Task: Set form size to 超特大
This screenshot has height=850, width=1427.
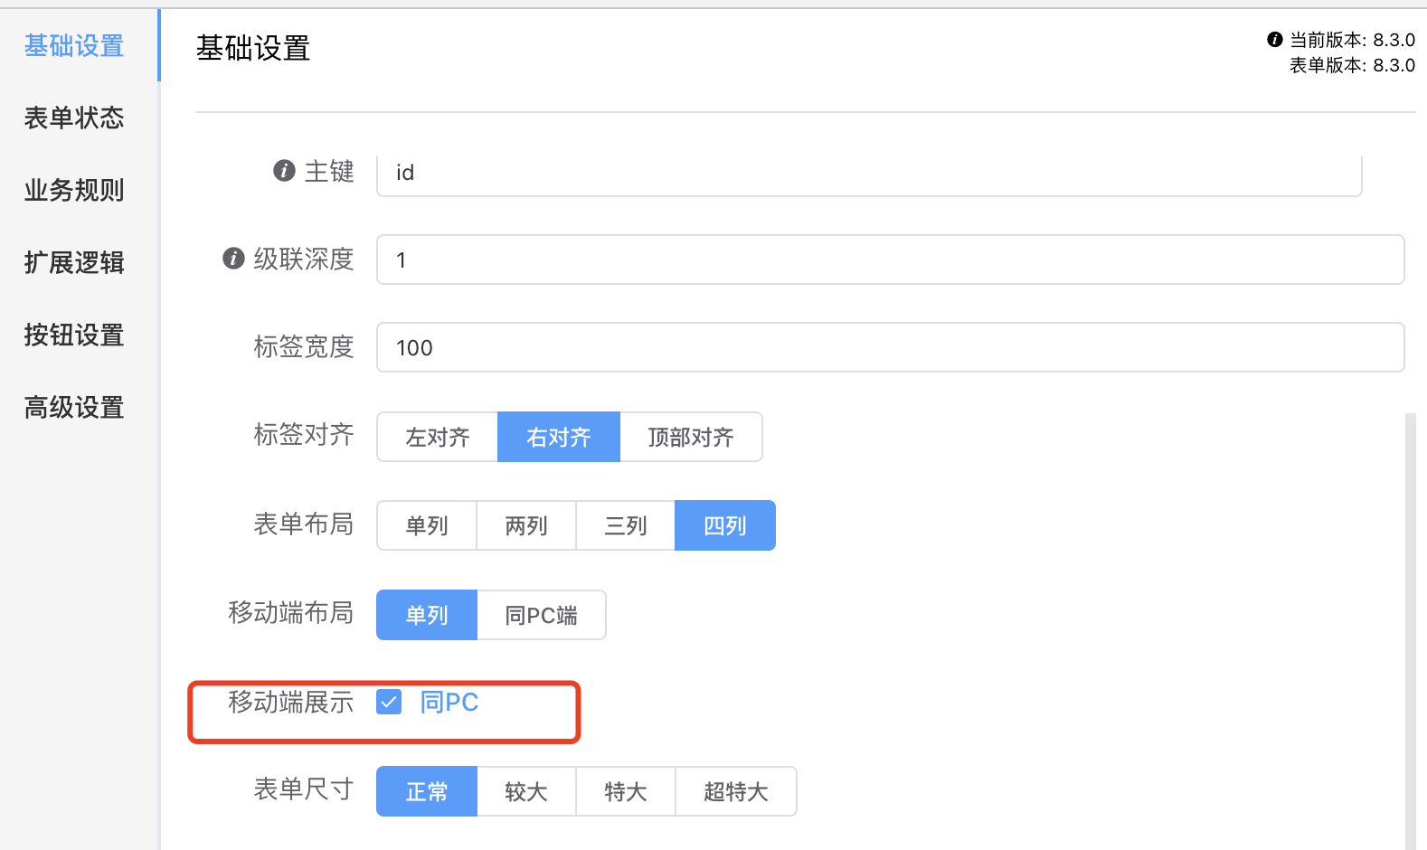Action: 735,792
